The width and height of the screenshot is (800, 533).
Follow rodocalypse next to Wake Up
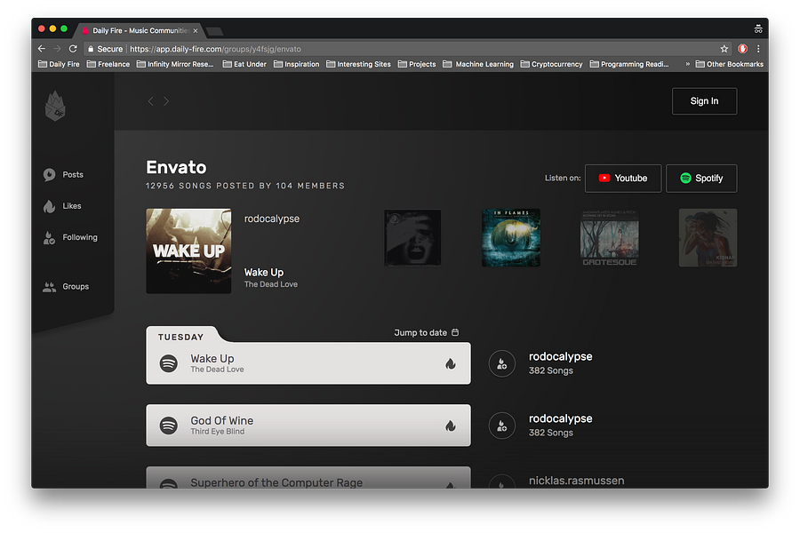[x=502, y=363]
